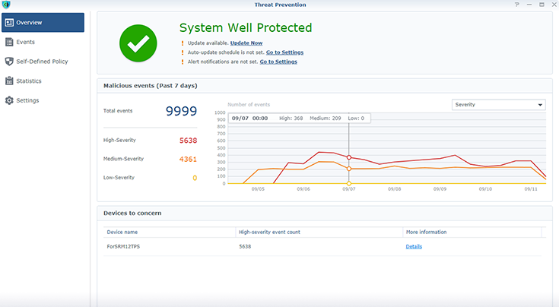
Task: Switch to the Statistics tab label
Action: pos(30,81)
